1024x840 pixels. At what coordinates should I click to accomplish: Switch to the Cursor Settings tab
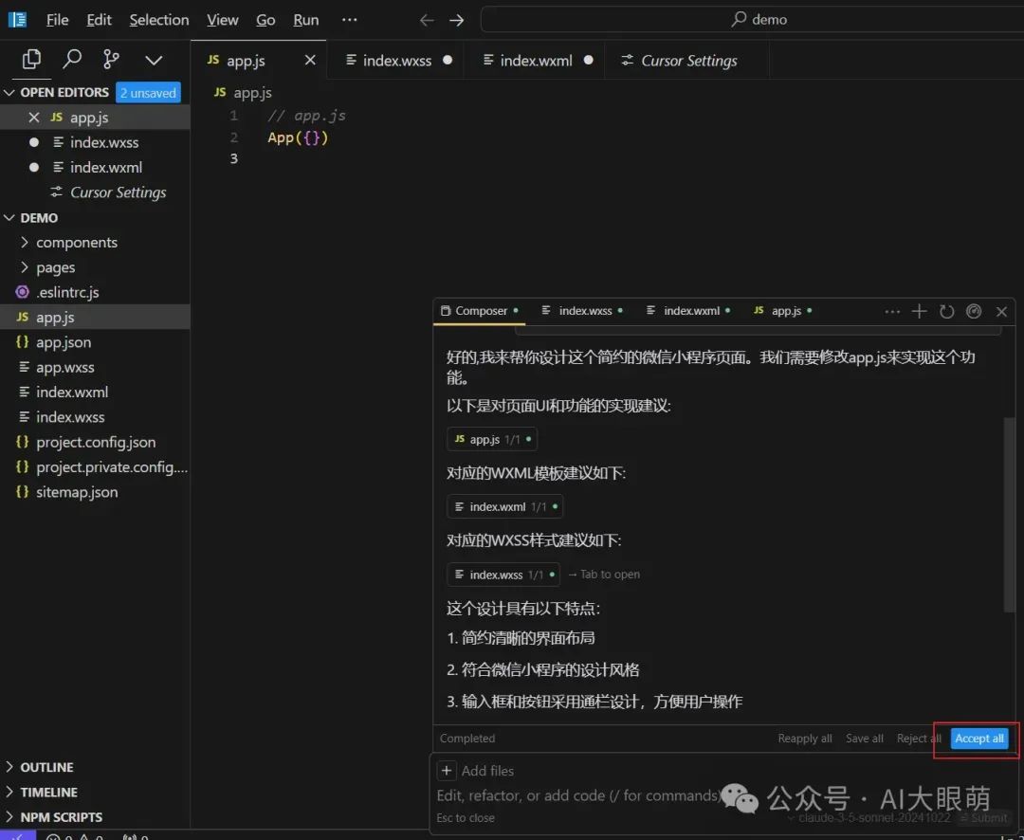pyautogui.click(x=688, y=61)
